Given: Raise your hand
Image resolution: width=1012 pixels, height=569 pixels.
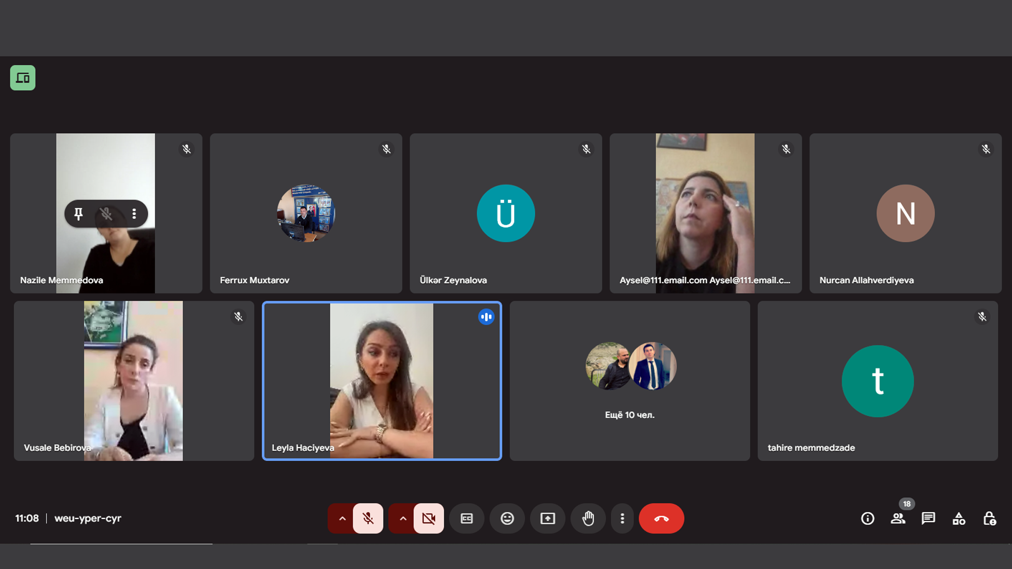Looking at the screenshot, I should [588, 518].
